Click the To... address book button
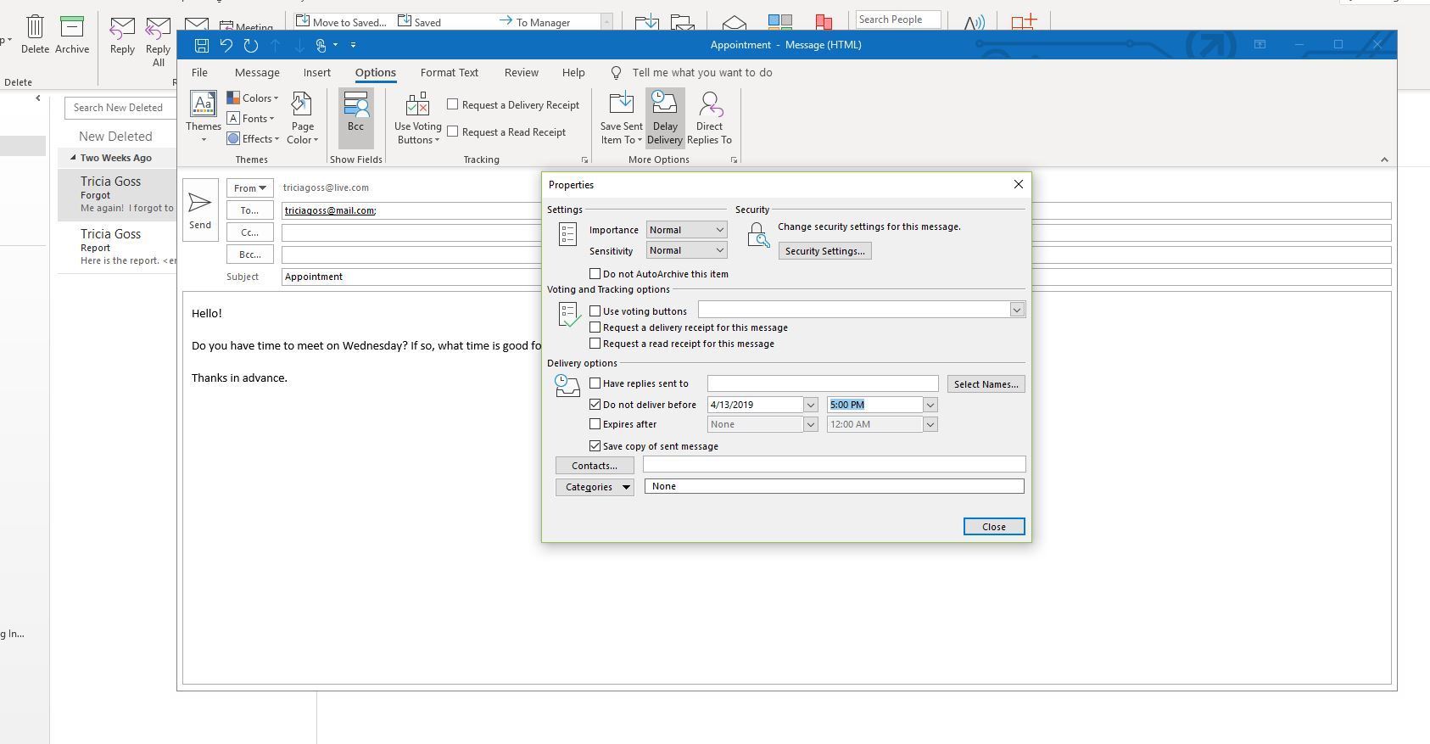The image size is (1430, 744). click(250, 210)
